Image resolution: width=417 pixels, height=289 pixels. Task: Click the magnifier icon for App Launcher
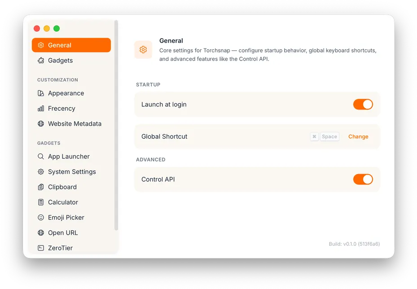[41, 156]
